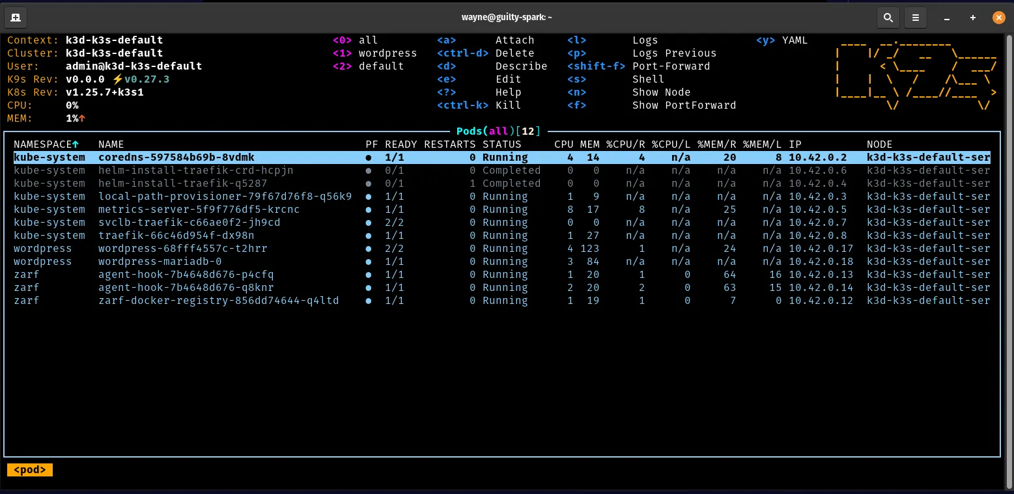Open the terminal hamburger menu
Screen dimensions: 1014x494
(915, 18)
